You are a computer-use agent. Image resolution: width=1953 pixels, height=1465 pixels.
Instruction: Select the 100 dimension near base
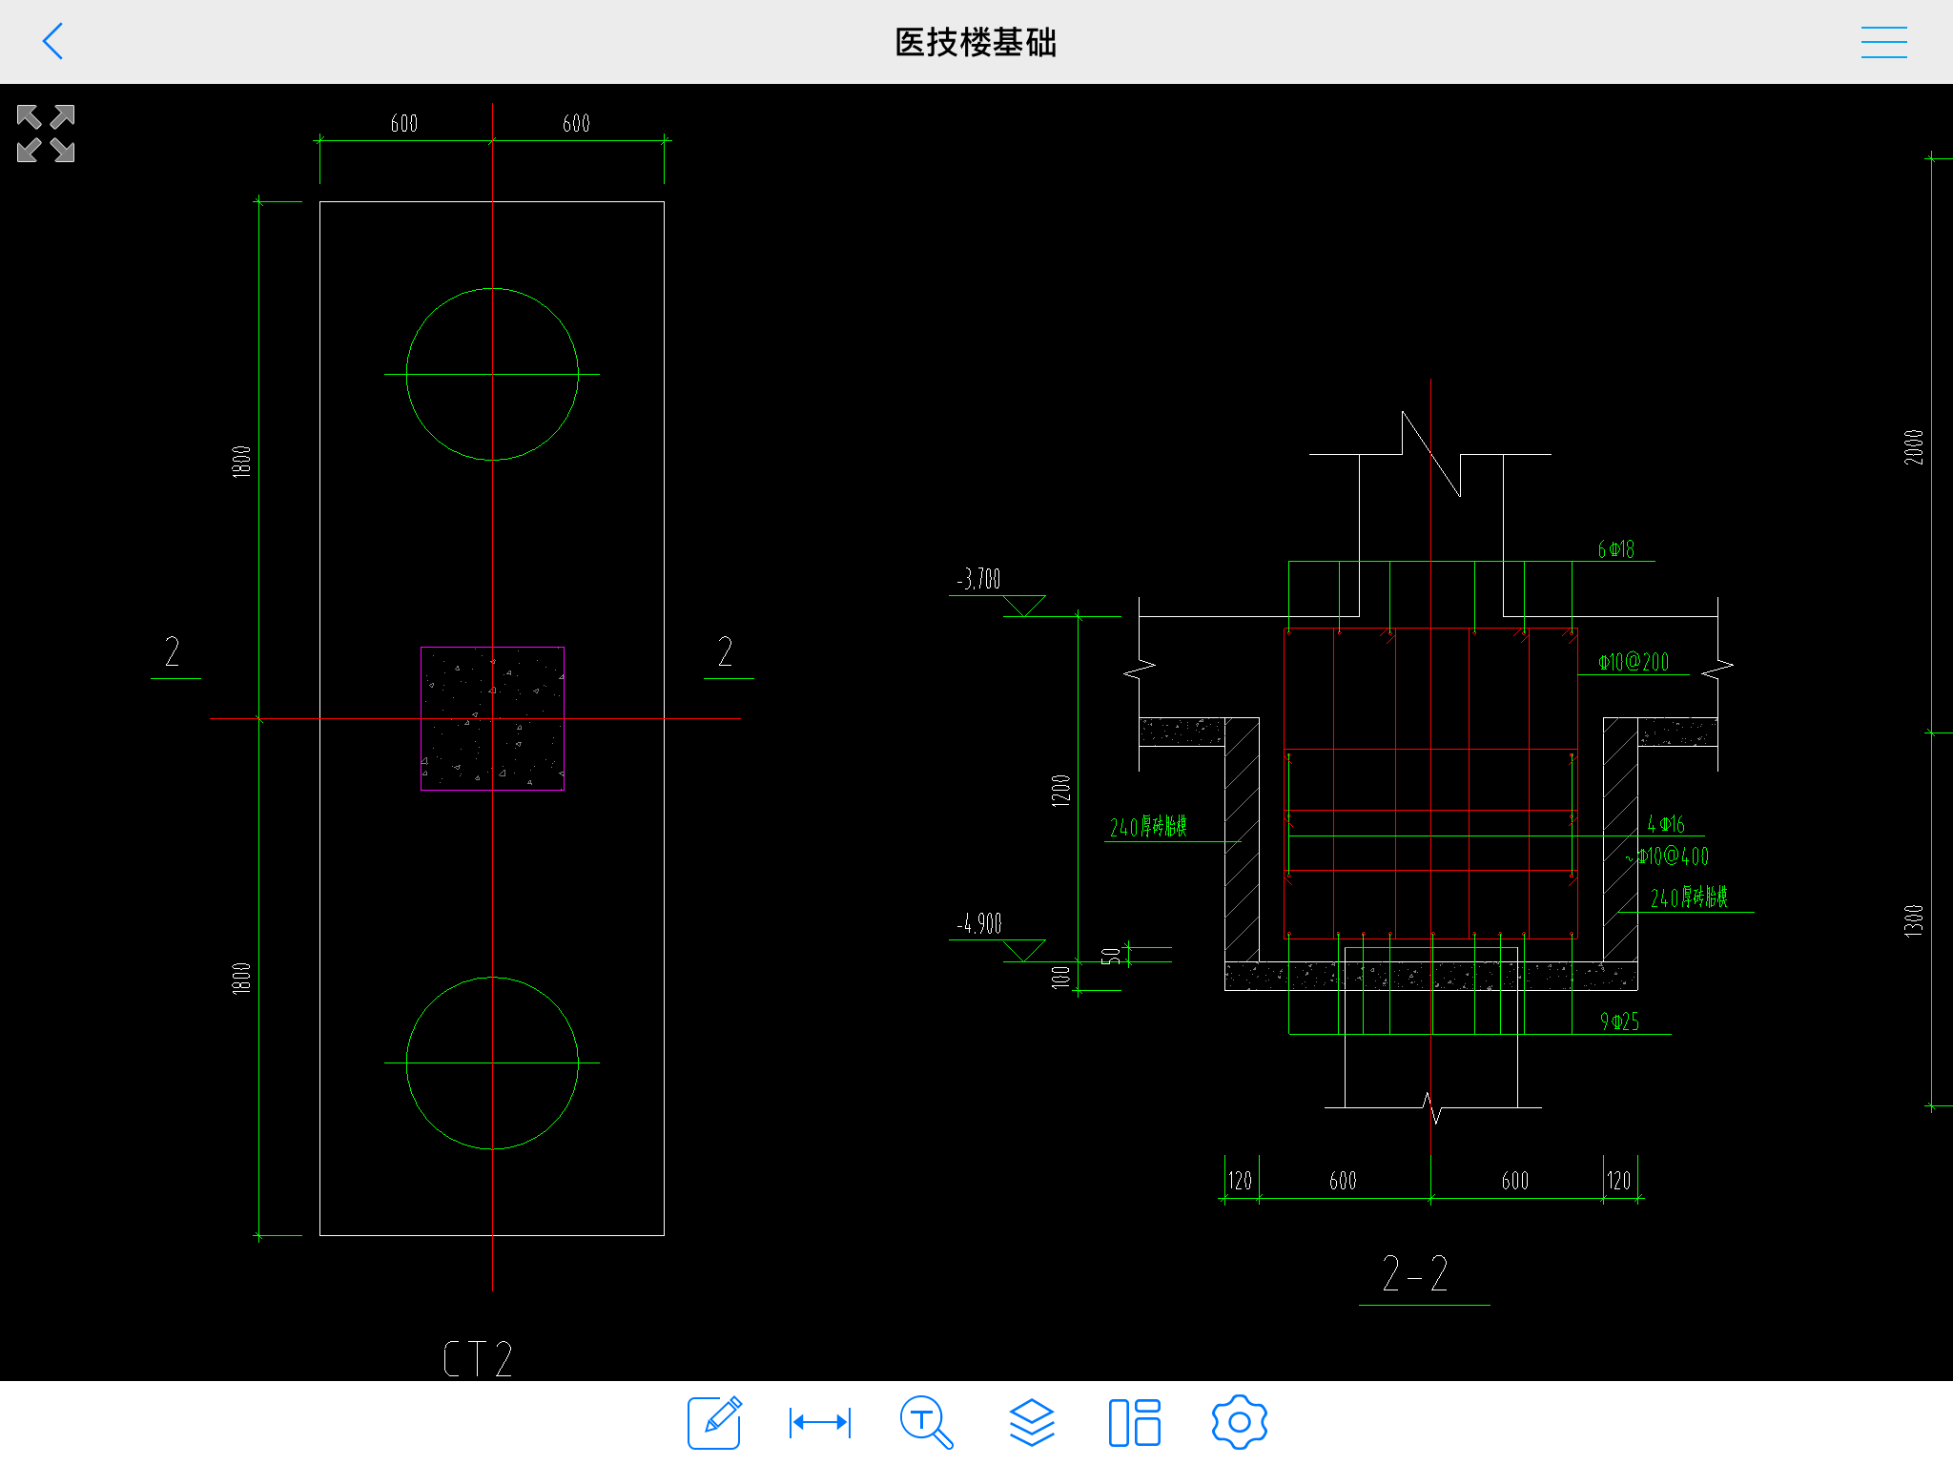point(1061,976)
